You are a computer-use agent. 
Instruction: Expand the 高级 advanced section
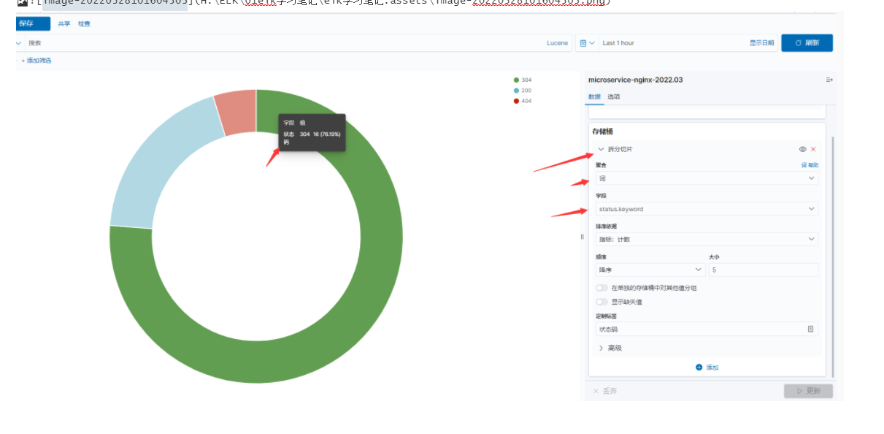pos(610,349)
